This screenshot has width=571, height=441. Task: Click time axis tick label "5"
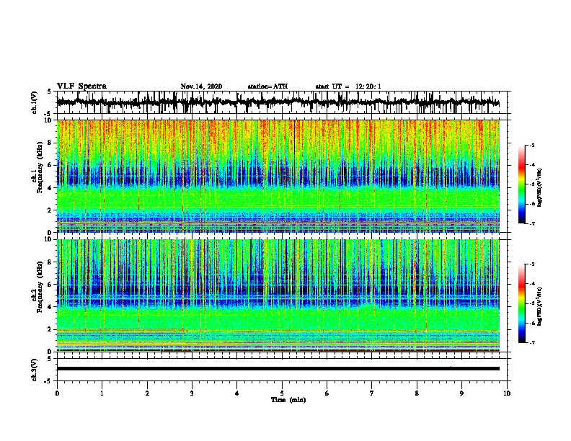[282, 393]
